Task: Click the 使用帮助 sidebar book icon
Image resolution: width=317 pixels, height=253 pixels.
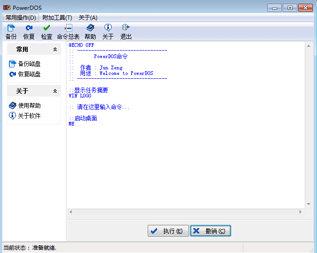Action: pyautogui.click(x=13, y=105)
